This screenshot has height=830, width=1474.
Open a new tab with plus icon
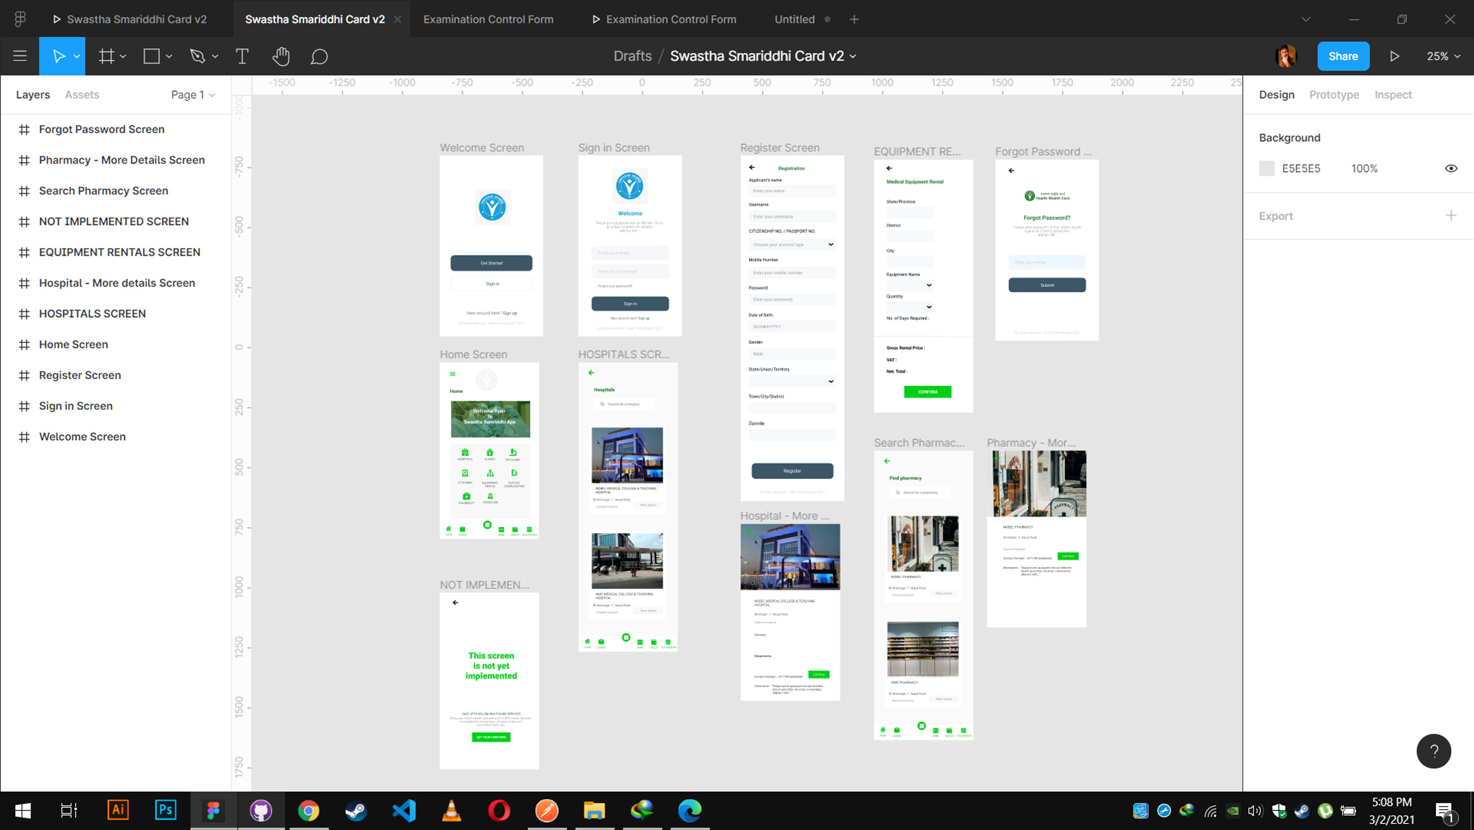(854, 19)
